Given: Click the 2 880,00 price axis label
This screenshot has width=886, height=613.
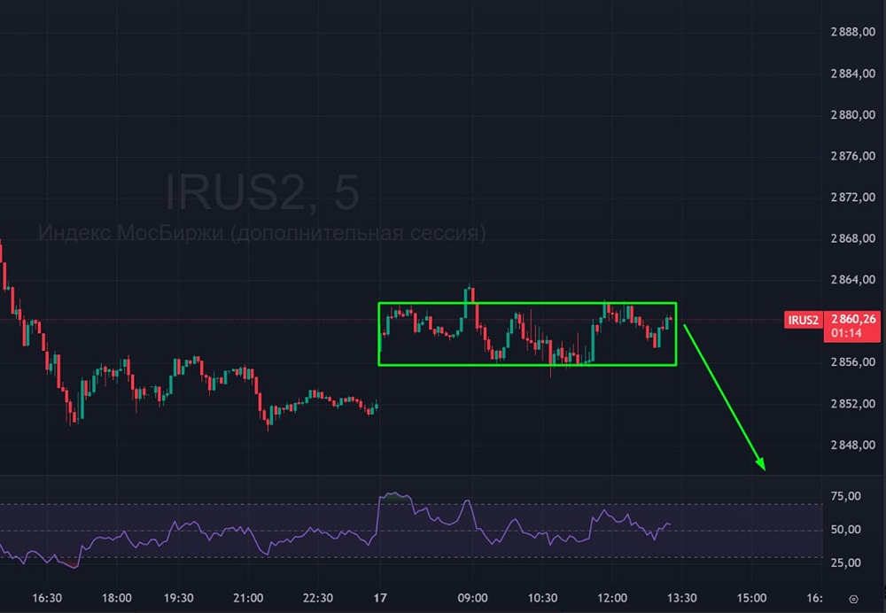Looking at the screenshot, I should coord(852,114).
